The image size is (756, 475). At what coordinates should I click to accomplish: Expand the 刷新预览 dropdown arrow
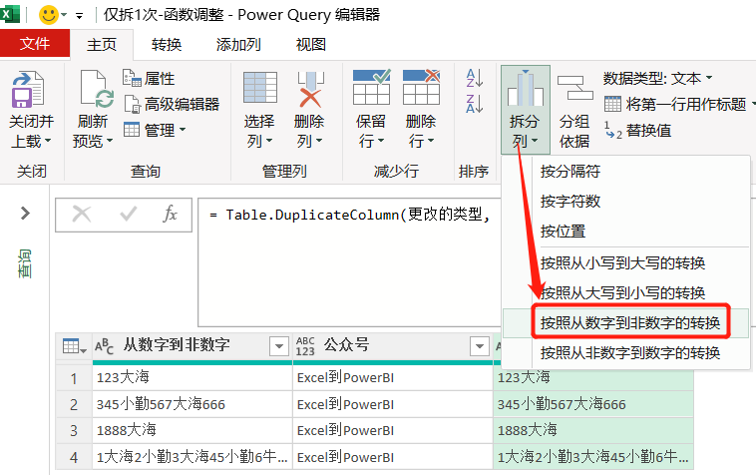(x=110, y=141)
